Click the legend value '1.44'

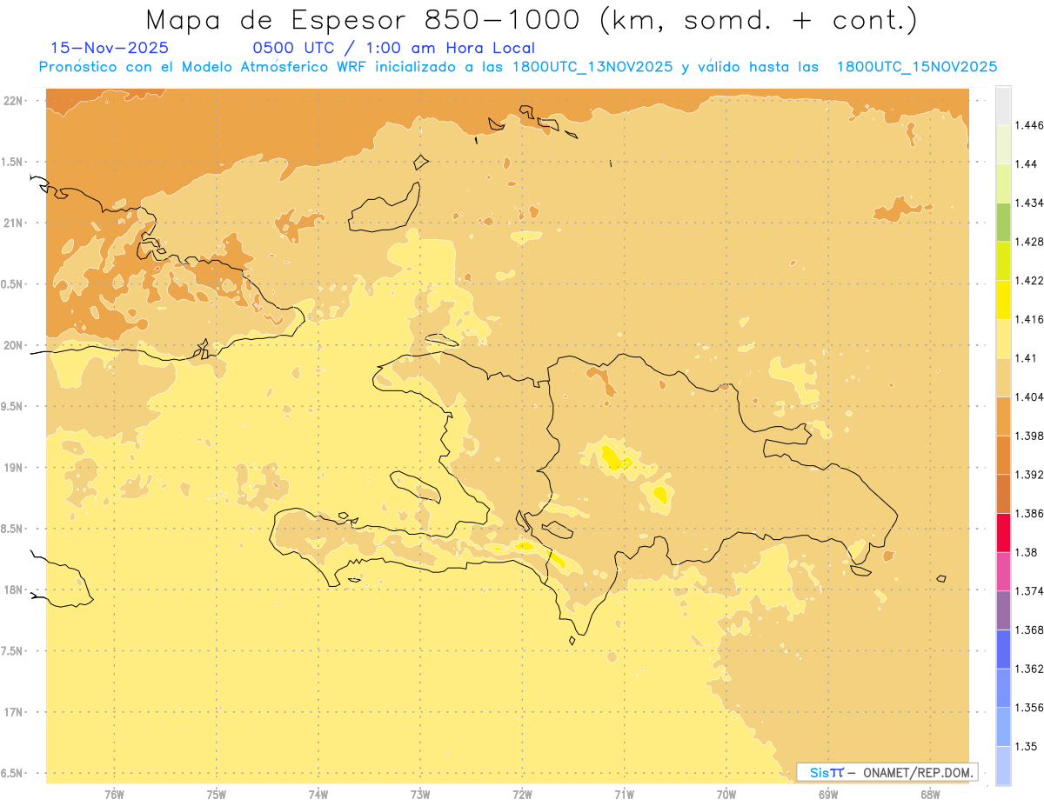(x=1027, y=164)
